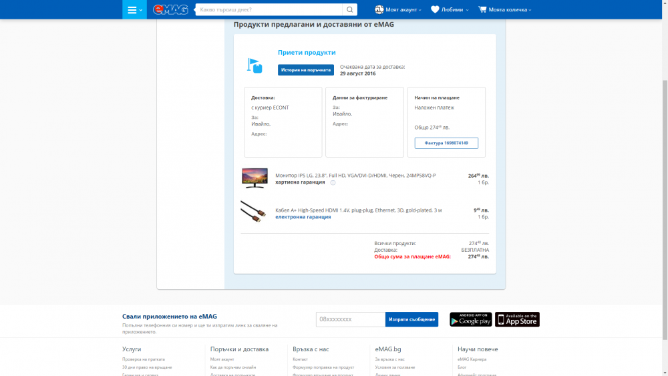
Task: Click the LG monitor product thumbnail
Action: point(255,178)
